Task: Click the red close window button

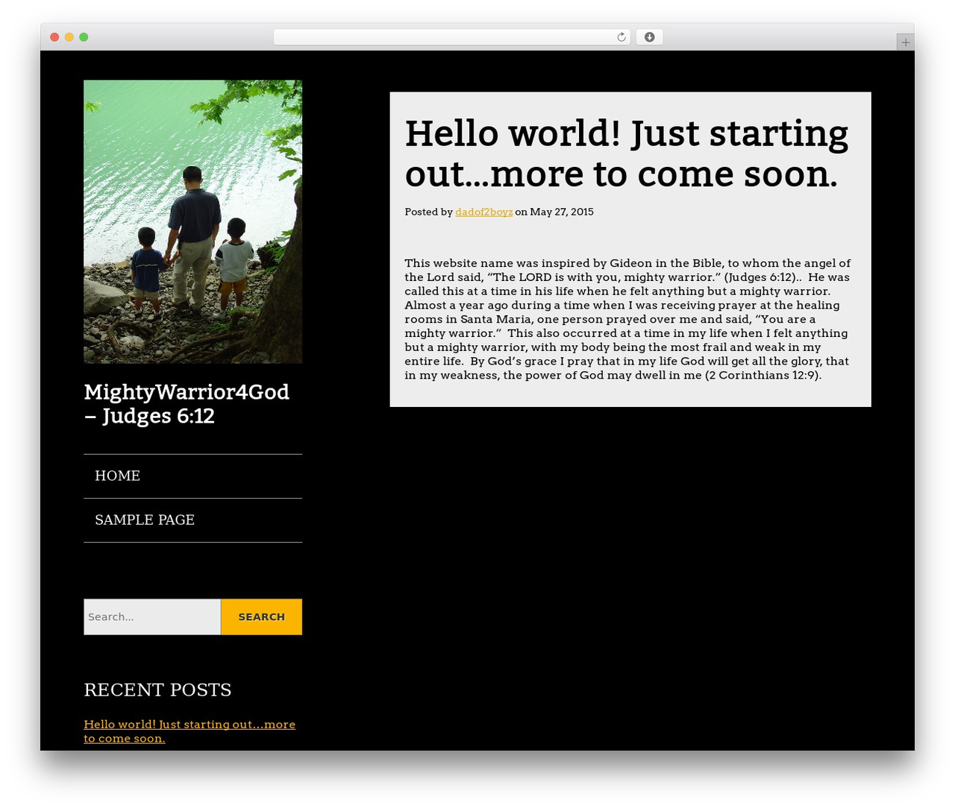Action: 54,37
